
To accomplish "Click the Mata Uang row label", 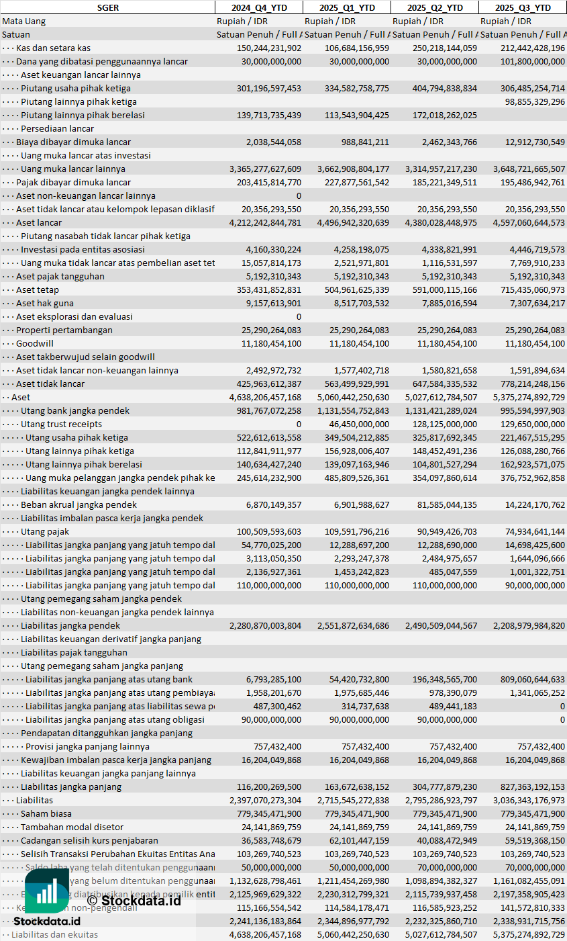I will click(x=23, y=21).
